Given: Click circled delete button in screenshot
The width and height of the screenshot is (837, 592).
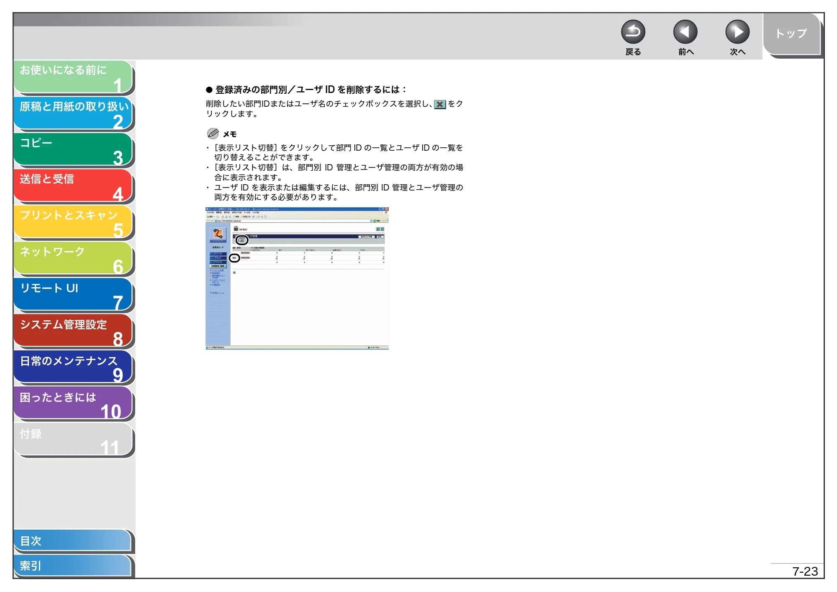Looking at the screenshot, I should pyautogui.click(x=242, y=240).
